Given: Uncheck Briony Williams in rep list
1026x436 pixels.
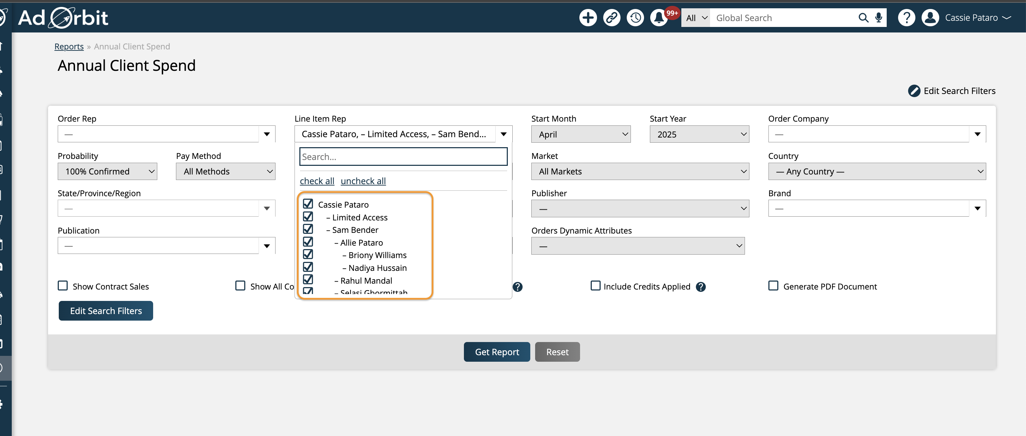Looking at the screenshot, I should point(308,254).
